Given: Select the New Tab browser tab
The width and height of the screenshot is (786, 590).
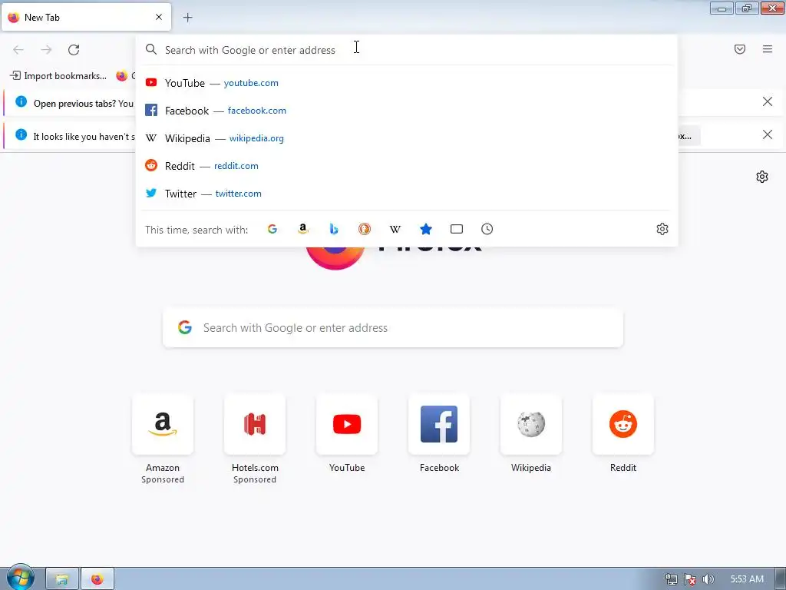Looking at the screenshot, I should point(86,17).
